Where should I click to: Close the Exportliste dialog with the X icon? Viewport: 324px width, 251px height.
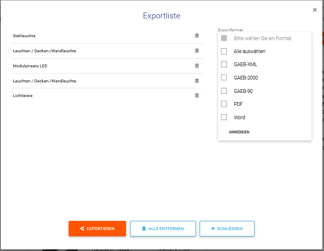pos(315,10)
